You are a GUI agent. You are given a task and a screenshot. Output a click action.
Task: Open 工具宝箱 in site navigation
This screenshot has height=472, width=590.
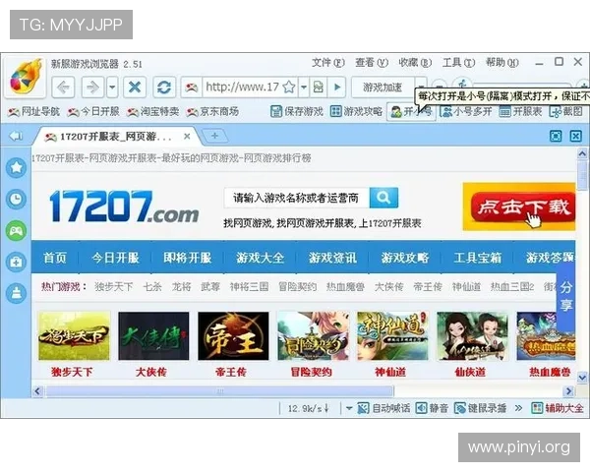(x=478, y=258)
